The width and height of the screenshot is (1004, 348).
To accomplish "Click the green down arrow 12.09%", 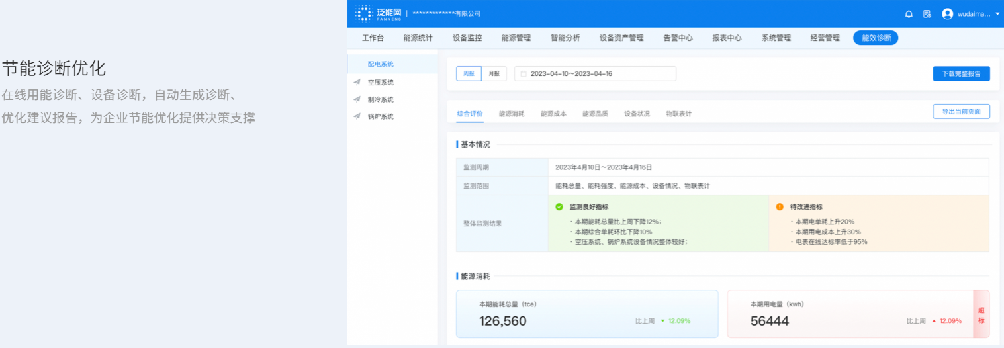I will [x=662, y=321].
